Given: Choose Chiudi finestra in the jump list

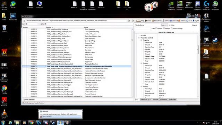Looking at the screenshot, I should click(x=61, y=117).
